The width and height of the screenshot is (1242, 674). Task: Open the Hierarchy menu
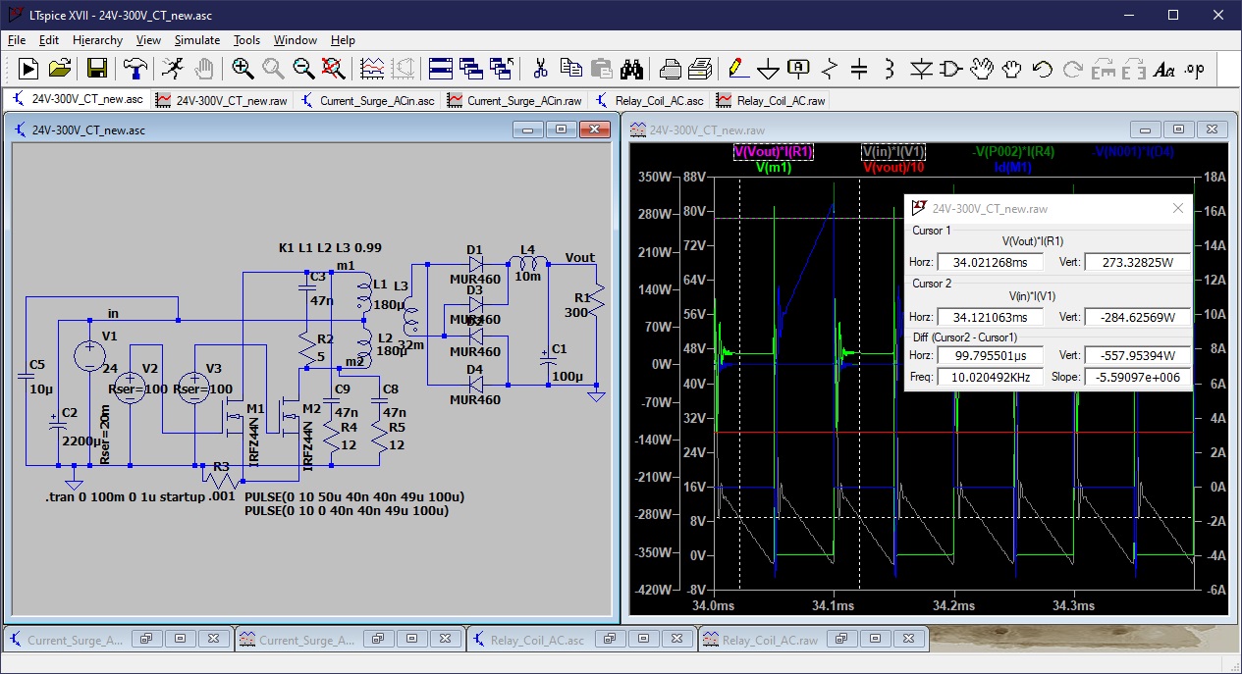(x=97, y=40)
